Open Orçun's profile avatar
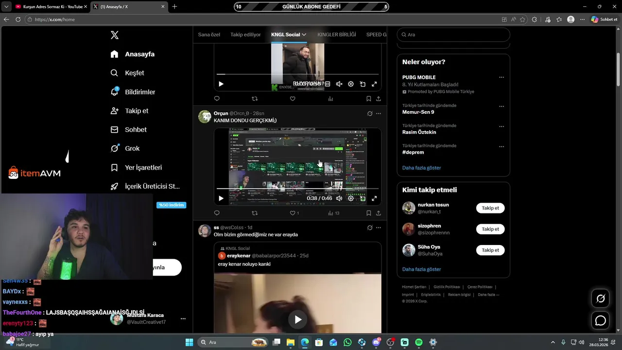The height and width of the screenshot is (350, 622). (x=205, y=117)
